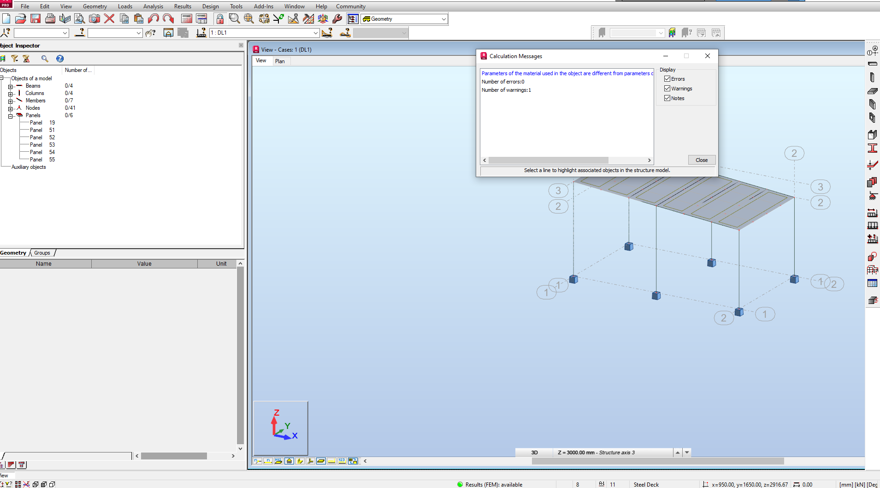Open the Geometry layout dropdown
The height and width of the screenshot is (488, 880).
443,19
